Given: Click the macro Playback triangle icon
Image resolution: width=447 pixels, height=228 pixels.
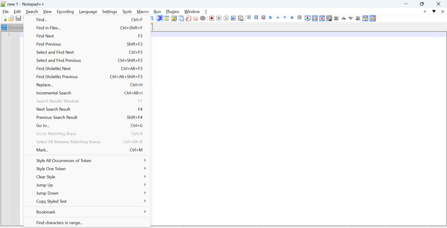Looking at the screenshot, I should pos(226,18).
